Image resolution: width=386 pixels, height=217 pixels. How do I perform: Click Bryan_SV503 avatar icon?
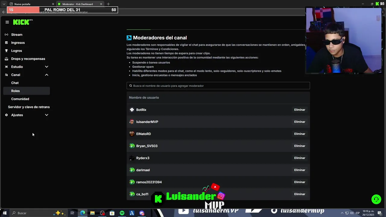coord(132,146)
